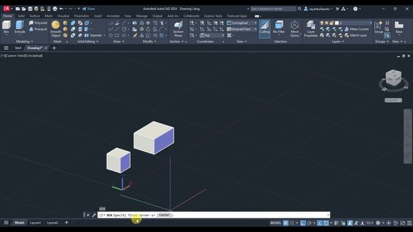Expand the Draw panel
Viewport: 413px width, 232px height.
click(119, 41)
